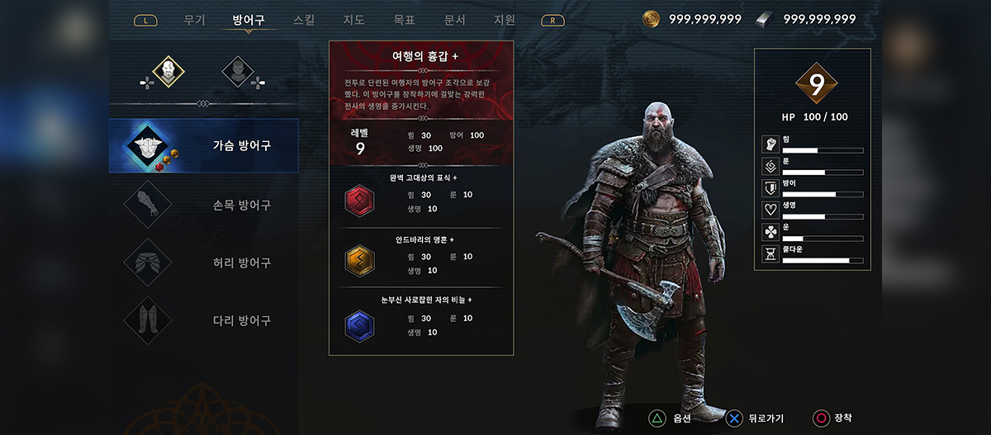Select the orange 안드바리의 영혼 gem icon
991x435 pixels.
click(x=359, y=261)
